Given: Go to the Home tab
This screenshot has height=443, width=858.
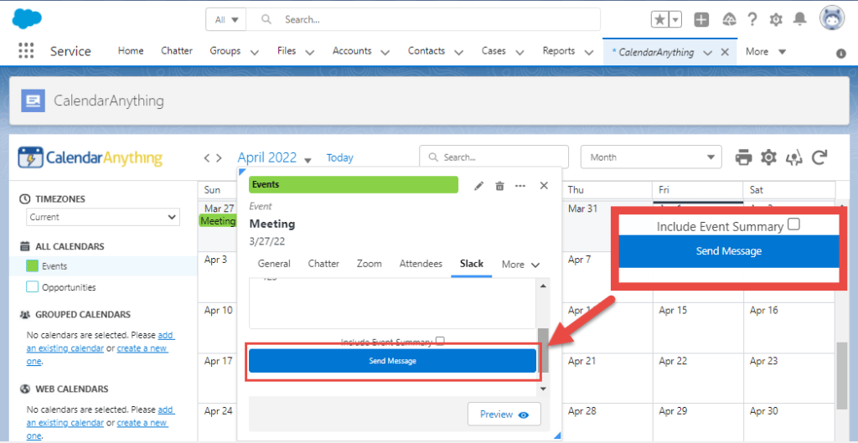Looking at the screenshot, I should 131,51.
